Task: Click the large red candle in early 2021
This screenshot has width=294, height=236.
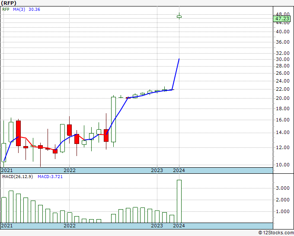Action: 18,133
